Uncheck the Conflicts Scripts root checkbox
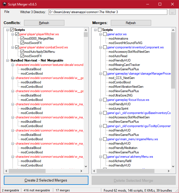This screenshot has height=193, width=179. pyautogui.click(x=12, y=30)
